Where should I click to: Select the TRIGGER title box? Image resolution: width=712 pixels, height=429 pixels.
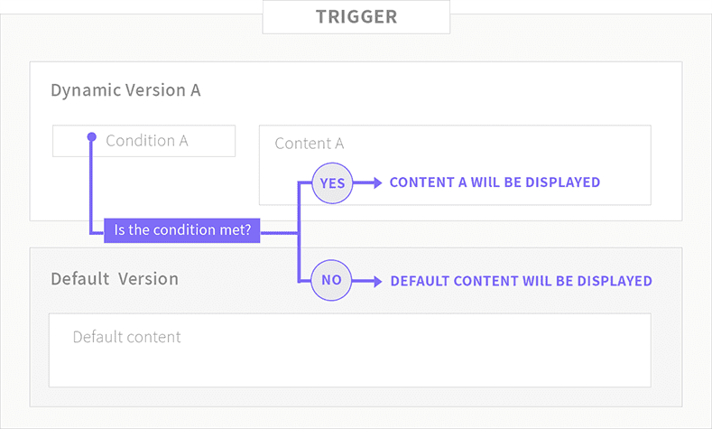[x=356, y=17]
